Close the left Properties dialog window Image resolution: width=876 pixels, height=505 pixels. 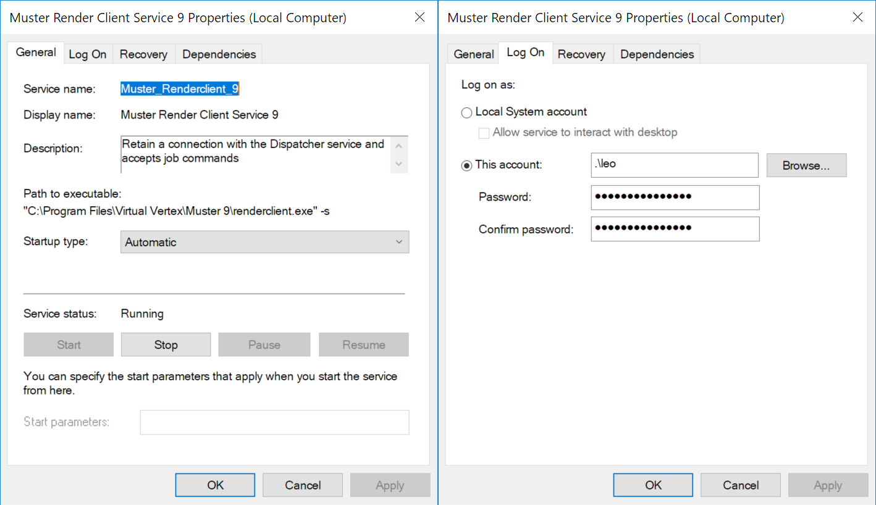click(419, 17)
